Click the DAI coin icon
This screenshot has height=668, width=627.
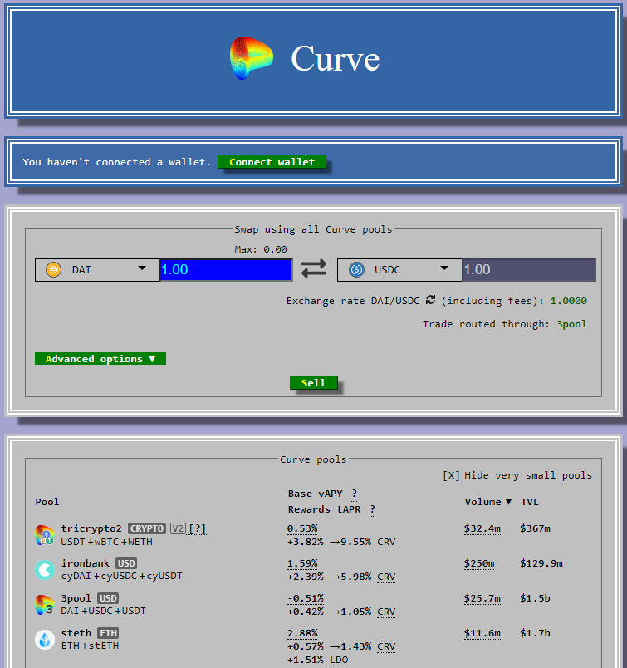coord(54,270)
